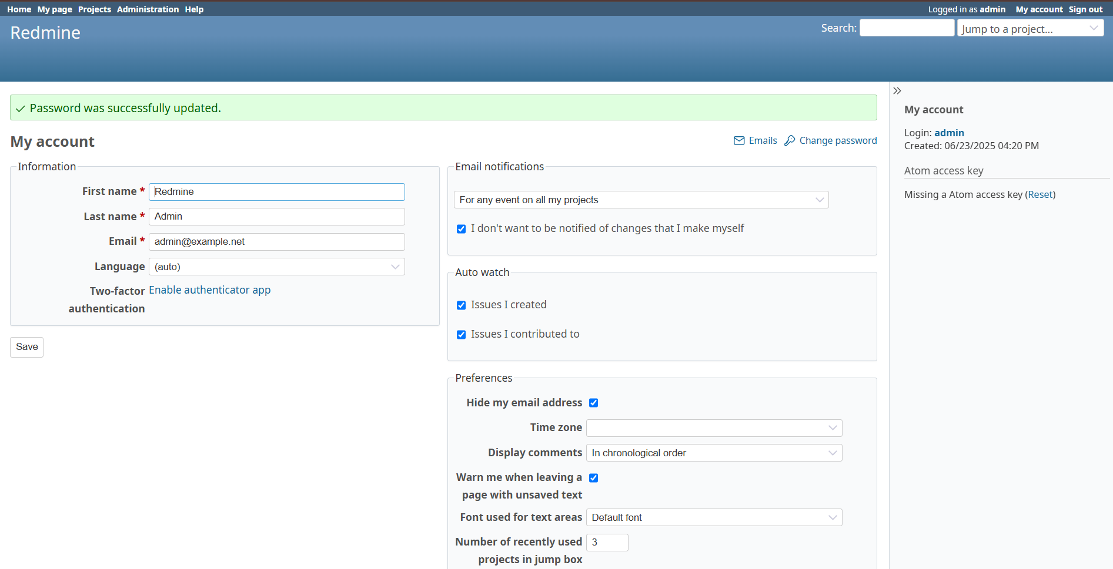Click the Save button
The image size is (1113, 569).
[x=27, y=347]
